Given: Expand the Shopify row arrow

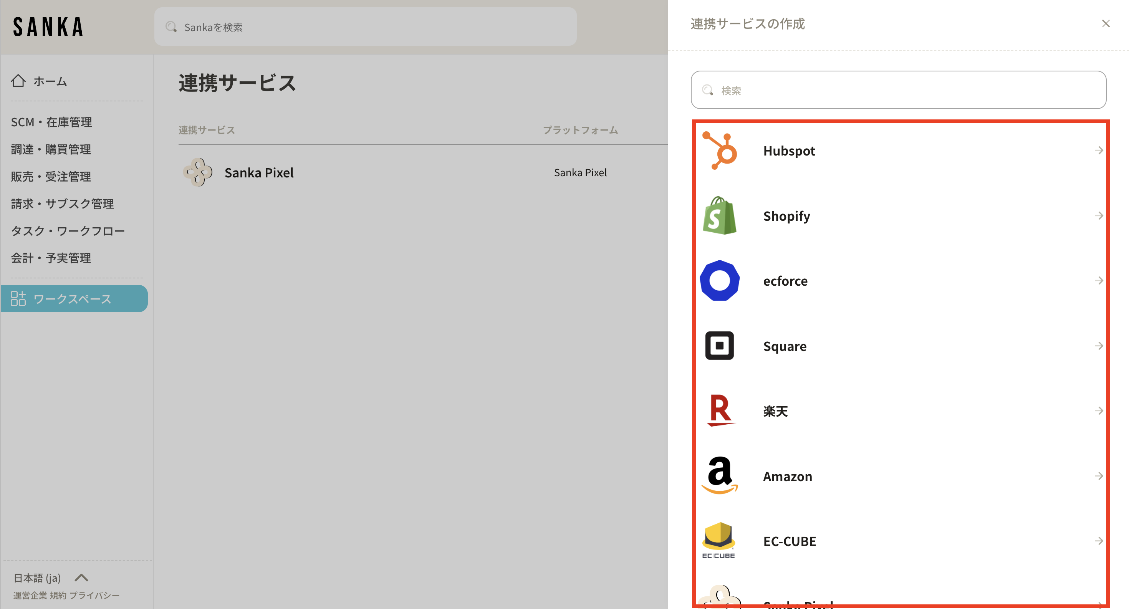Looking at the screenshot, I should click(1099, 215).
